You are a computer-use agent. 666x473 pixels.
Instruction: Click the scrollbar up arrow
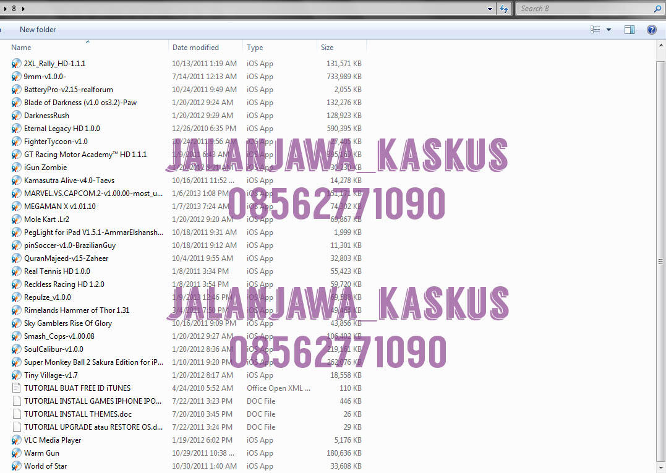pyautogui.click(x=660, y=45)
